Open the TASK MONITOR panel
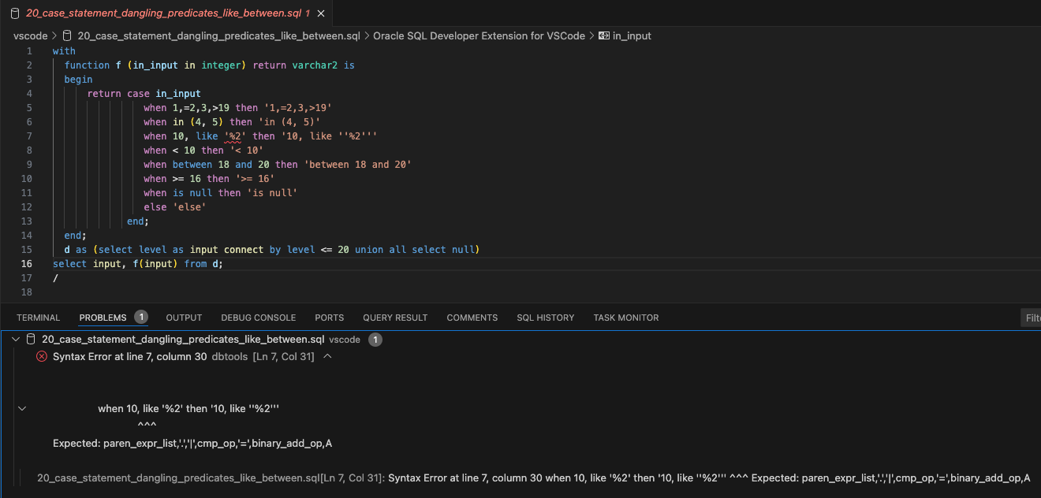This screenshot has height=498, width=1041. coord(625,318)
